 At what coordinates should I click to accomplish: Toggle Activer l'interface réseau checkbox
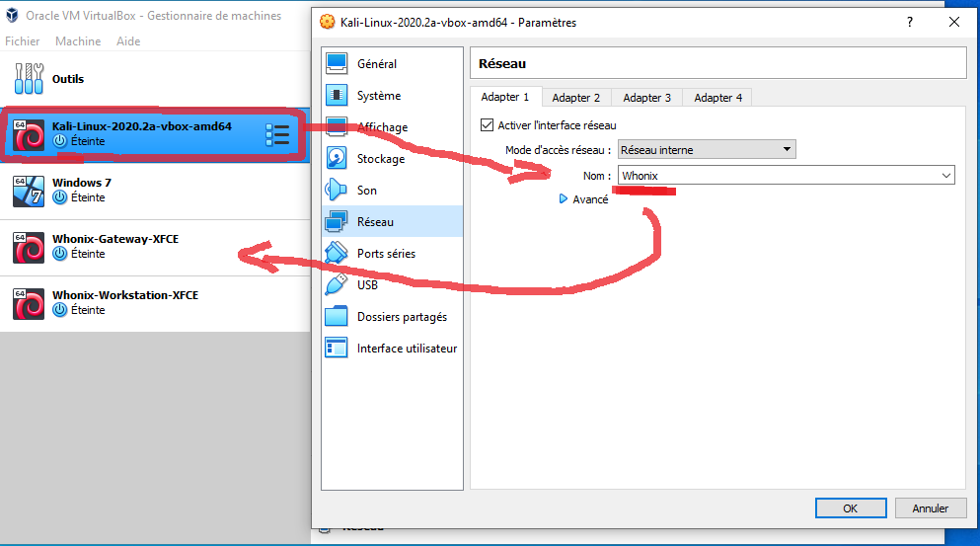pyautogui.click(x=487, y=125)
